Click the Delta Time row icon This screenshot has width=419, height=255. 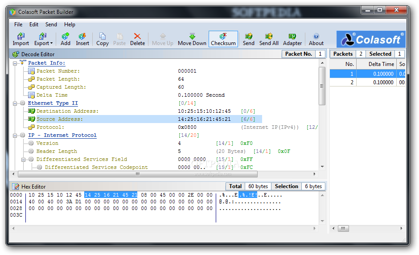coord(32,95)
